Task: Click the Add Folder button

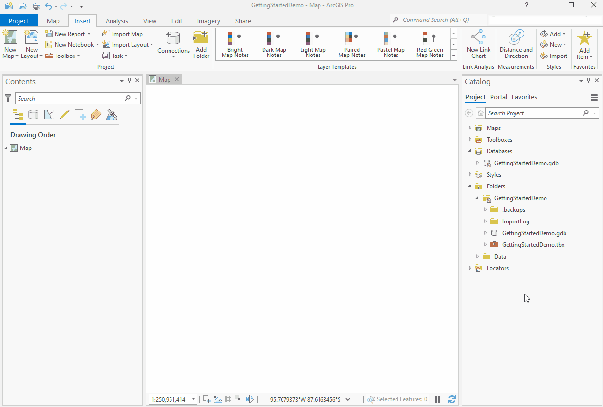Action: [x=201, y=44]
